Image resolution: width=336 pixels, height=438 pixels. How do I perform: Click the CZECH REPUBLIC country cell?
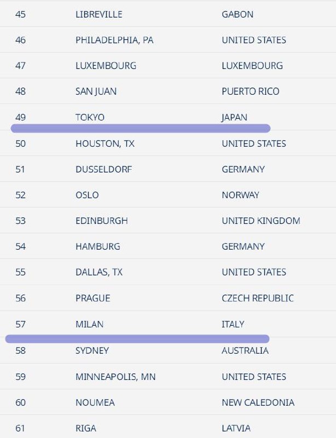tap(257, 298)
